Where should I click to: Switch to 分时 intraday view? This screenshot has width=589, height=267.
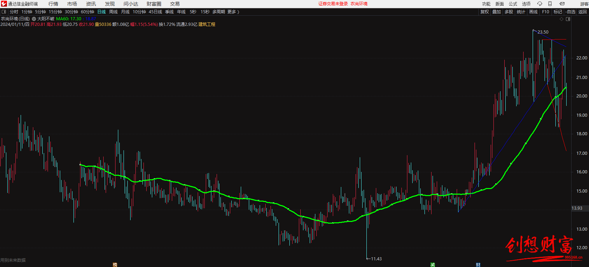click(14, 12)
